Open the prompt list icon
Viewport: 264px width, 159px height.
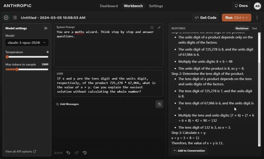click(x=15, y=17)
